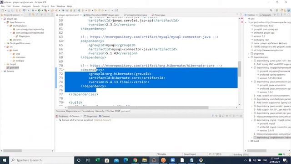Open the Mail app on the taskbar
Image resolution: width=291 pixels, height=164 pixels.
pos(116,160)
